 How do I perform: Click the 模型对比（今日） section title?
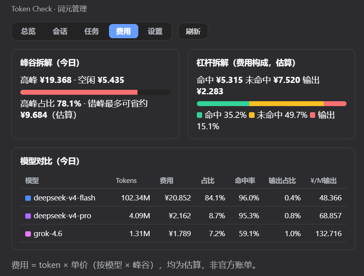pos(50,161)
